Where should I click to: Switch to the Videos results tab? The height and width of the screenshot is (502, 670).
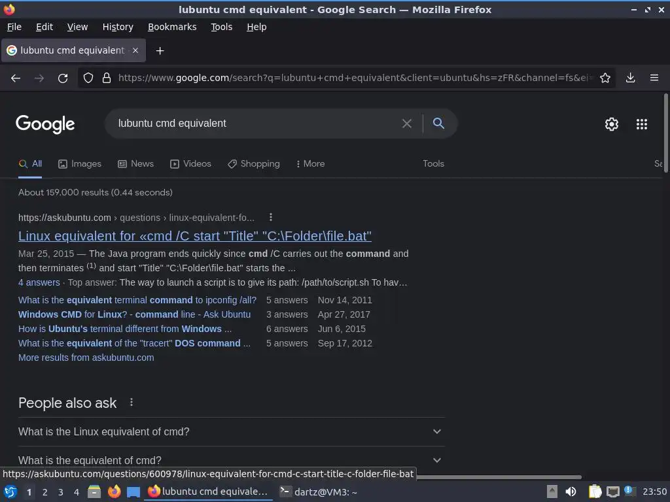pos(190,164)
